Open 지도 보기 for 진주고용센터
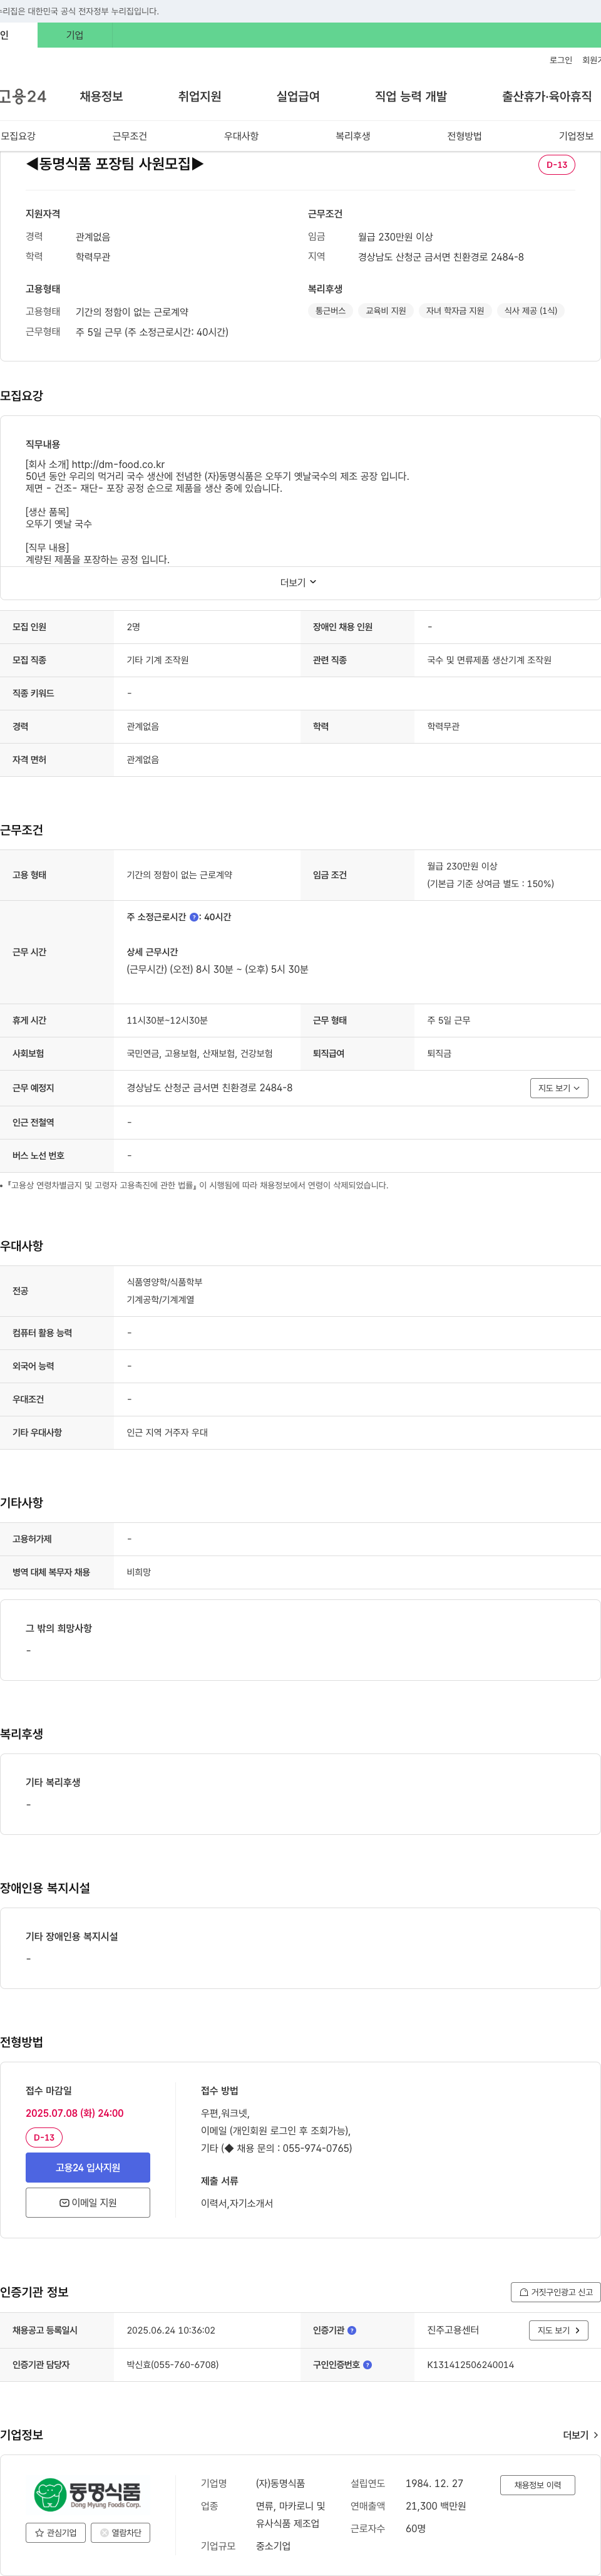This screenshot has height=2576, width=601. click(x=558, y=2330)
